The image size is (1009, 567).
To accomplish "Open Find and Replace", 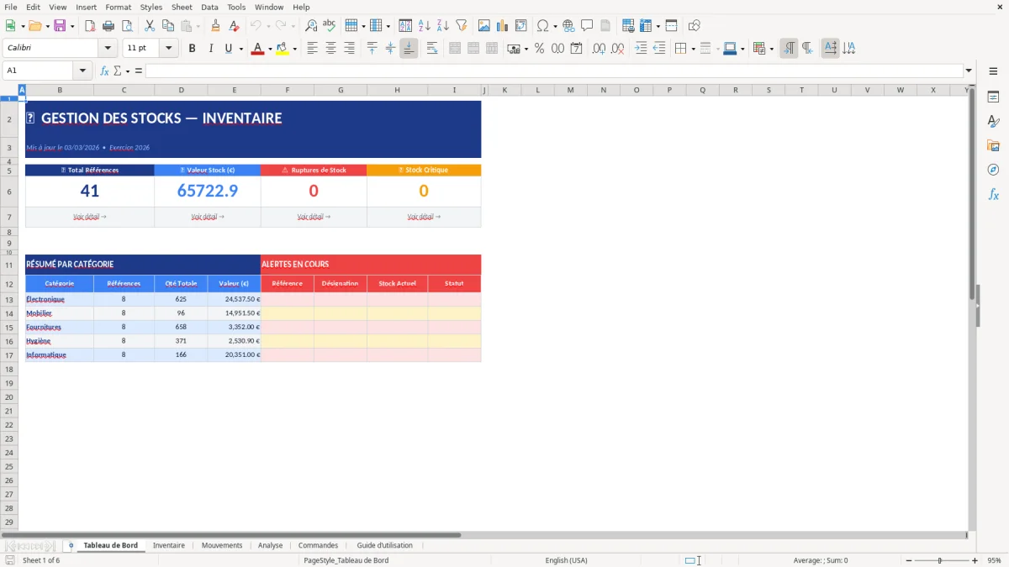I will coord(313,25).
